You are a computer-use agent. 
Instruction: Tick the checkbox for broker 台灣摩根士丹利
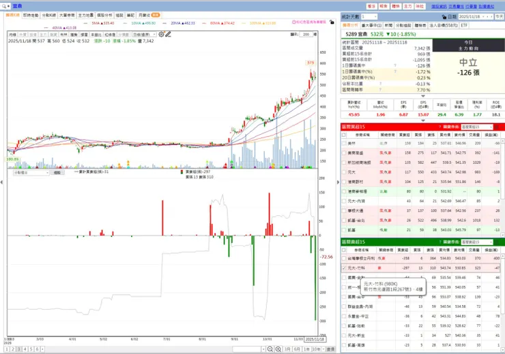[344, 258]
